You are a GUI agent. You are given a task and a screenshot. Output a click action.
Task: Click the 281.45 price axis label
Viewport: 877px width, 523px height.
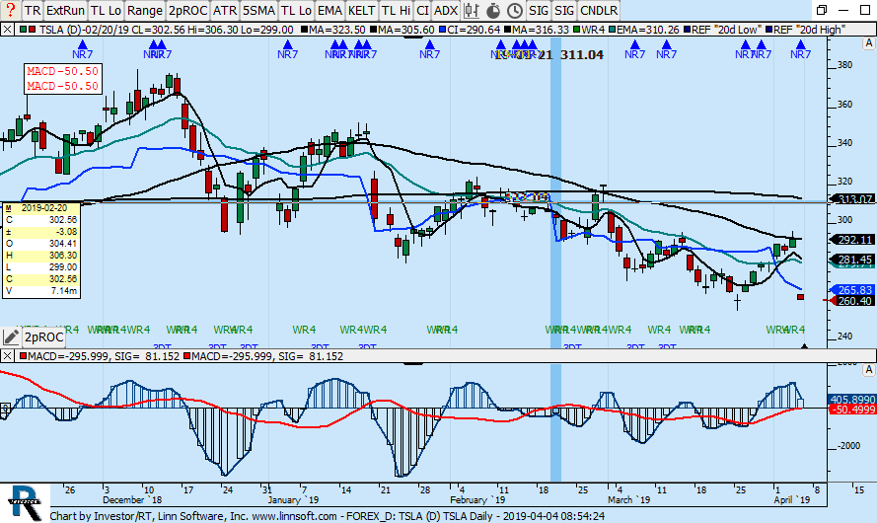click(x=853, y=260)
